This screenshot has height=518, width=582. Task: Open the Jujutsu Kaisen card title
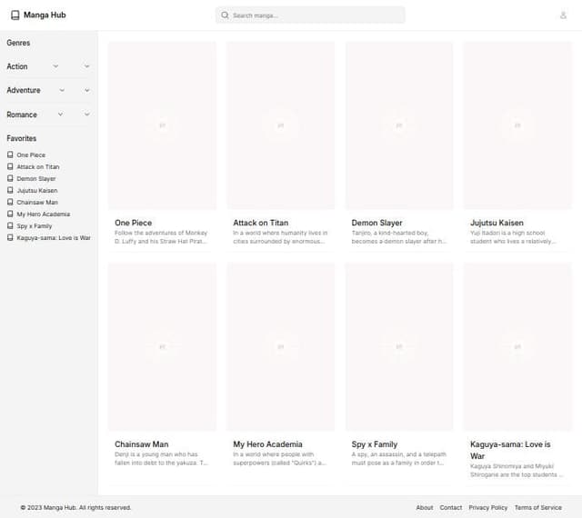[x=497, y=223]
